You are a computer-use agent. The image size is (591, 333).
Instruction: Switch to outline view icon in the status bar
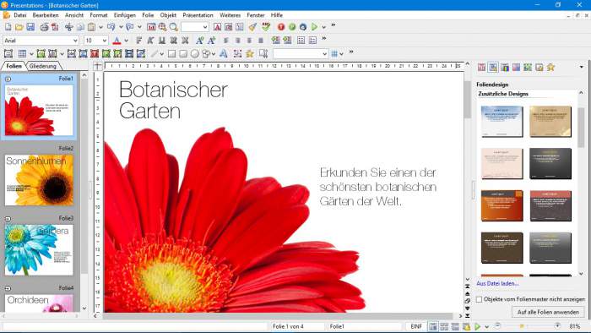(455, 326)
